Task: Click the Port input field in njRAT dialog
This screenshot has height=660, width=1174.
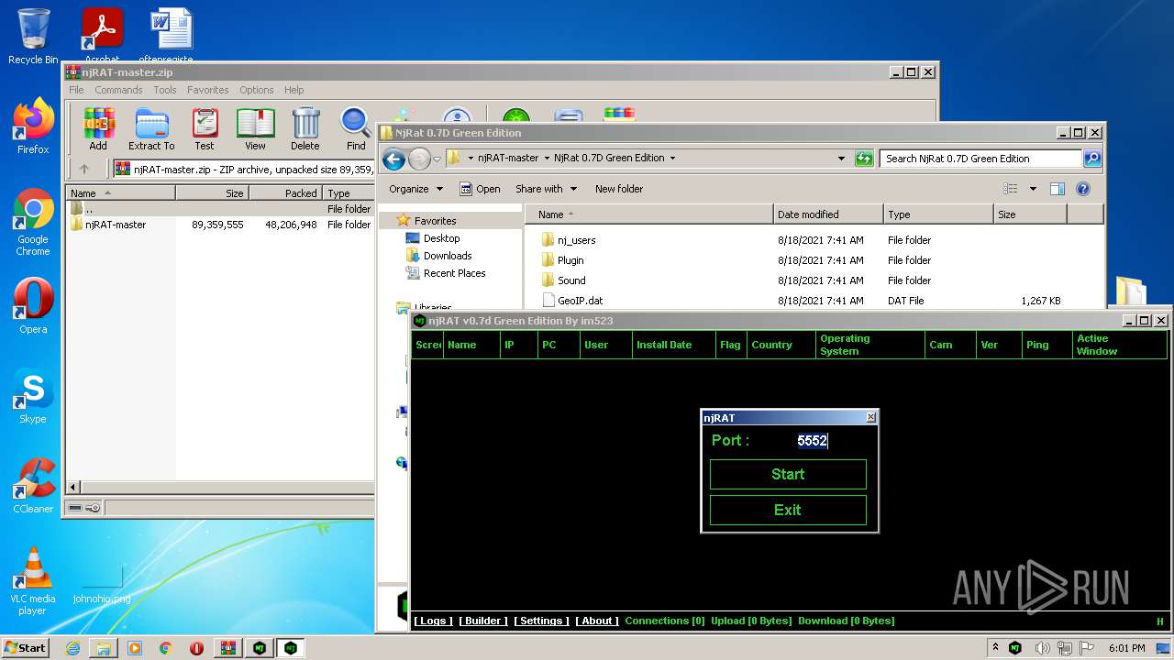Action: click(813, 440)
